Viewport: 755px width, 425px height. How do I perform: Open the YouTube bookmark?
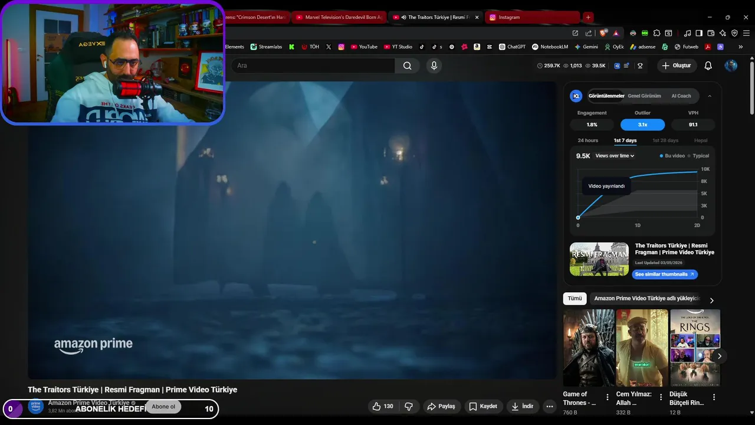[364, 47]
